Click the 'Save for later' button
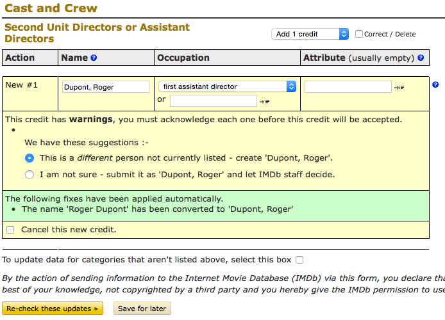445x320 pixels. coord(142,308)
